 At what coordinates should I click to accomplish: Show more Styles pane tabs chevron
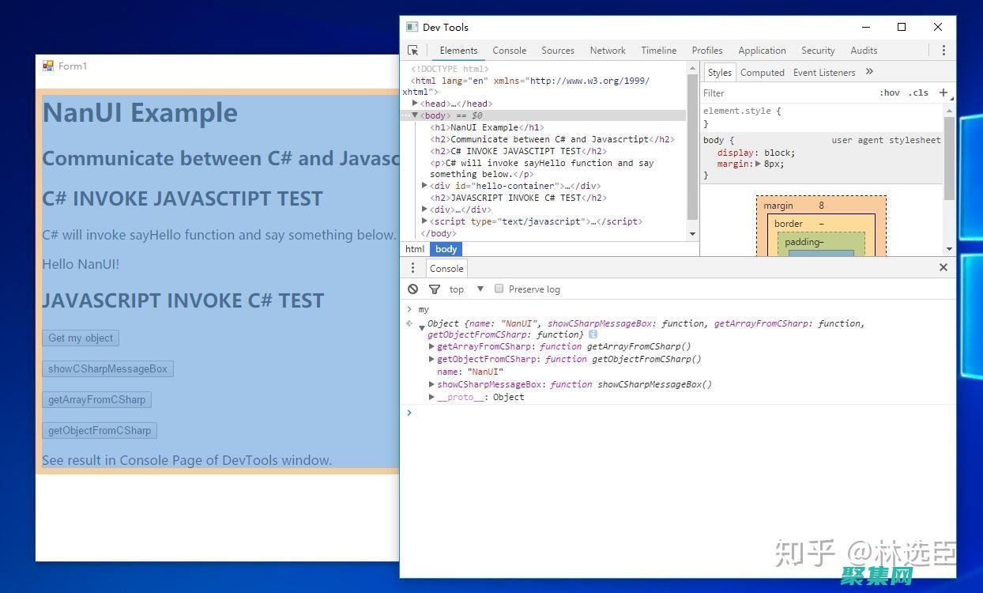(869, 72)
